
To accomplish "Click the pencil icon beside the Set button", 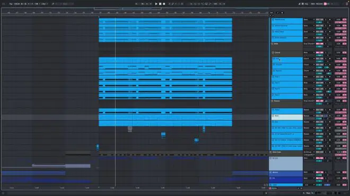I will coord(277,13).
